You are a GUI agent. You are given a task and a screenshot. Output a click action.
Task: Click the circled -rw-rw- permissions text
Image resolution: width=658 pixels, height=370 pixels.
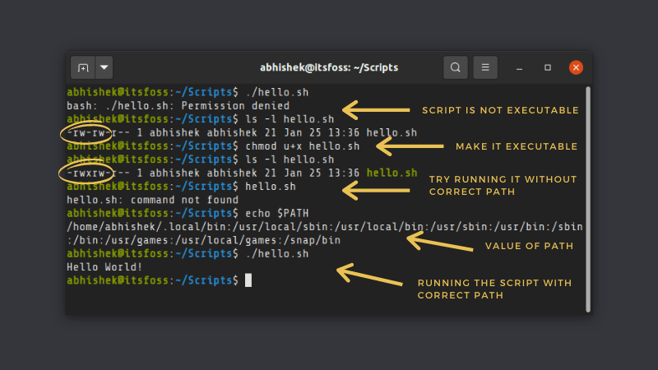click(x=86, y=132)
